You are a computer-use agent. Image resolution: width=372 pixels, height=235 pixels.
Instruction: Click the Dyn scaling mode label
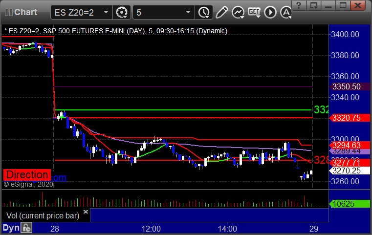11,228
